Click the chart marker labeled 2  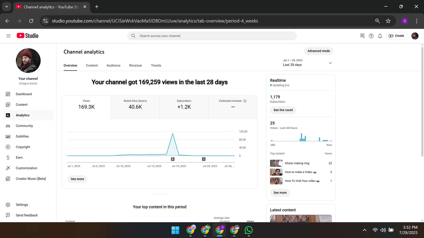204,159
